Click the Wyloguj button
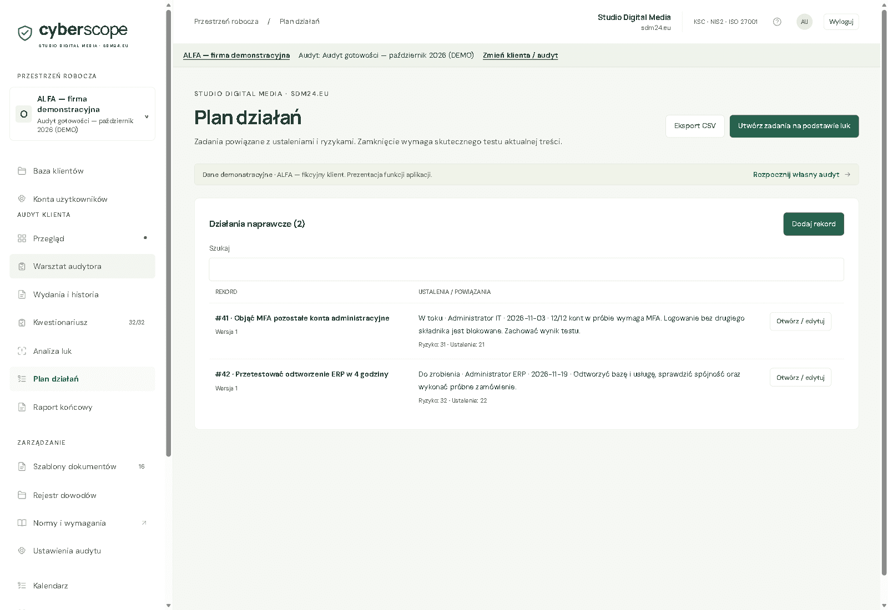This screenshot has width=888, height=610. [841, 22]
